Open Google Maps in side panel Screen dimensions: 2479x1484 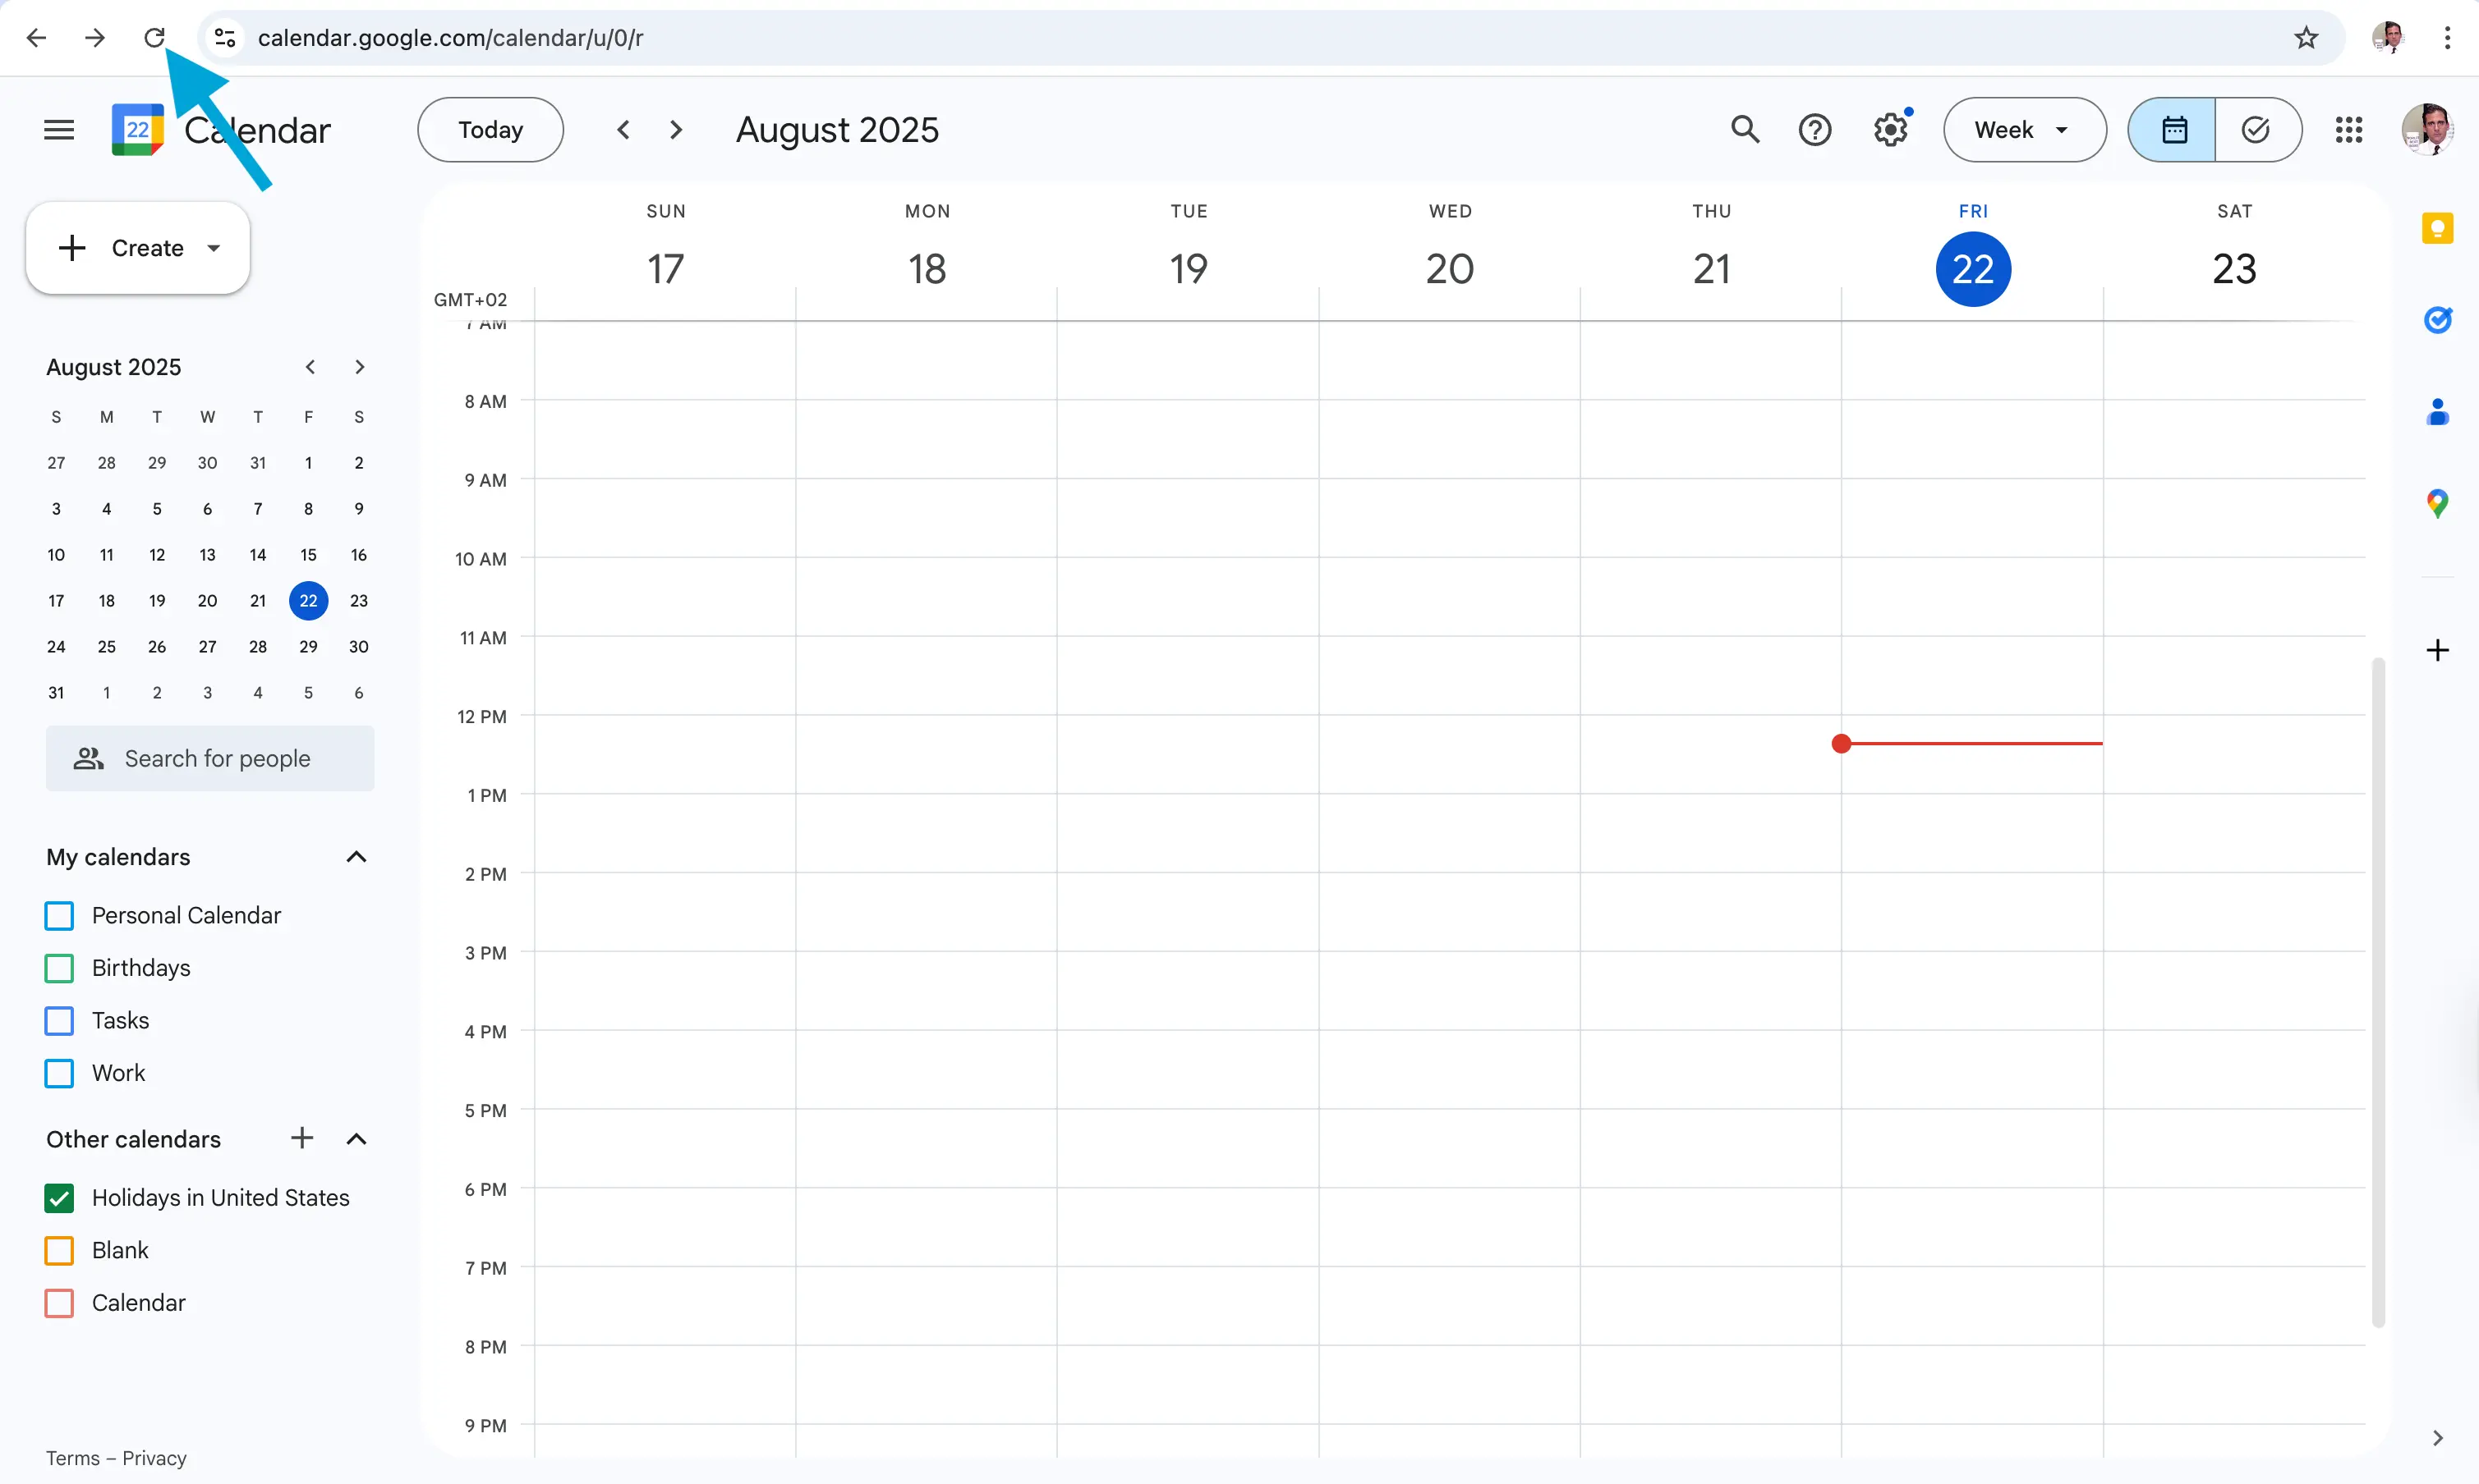[x=2437, y=503]
